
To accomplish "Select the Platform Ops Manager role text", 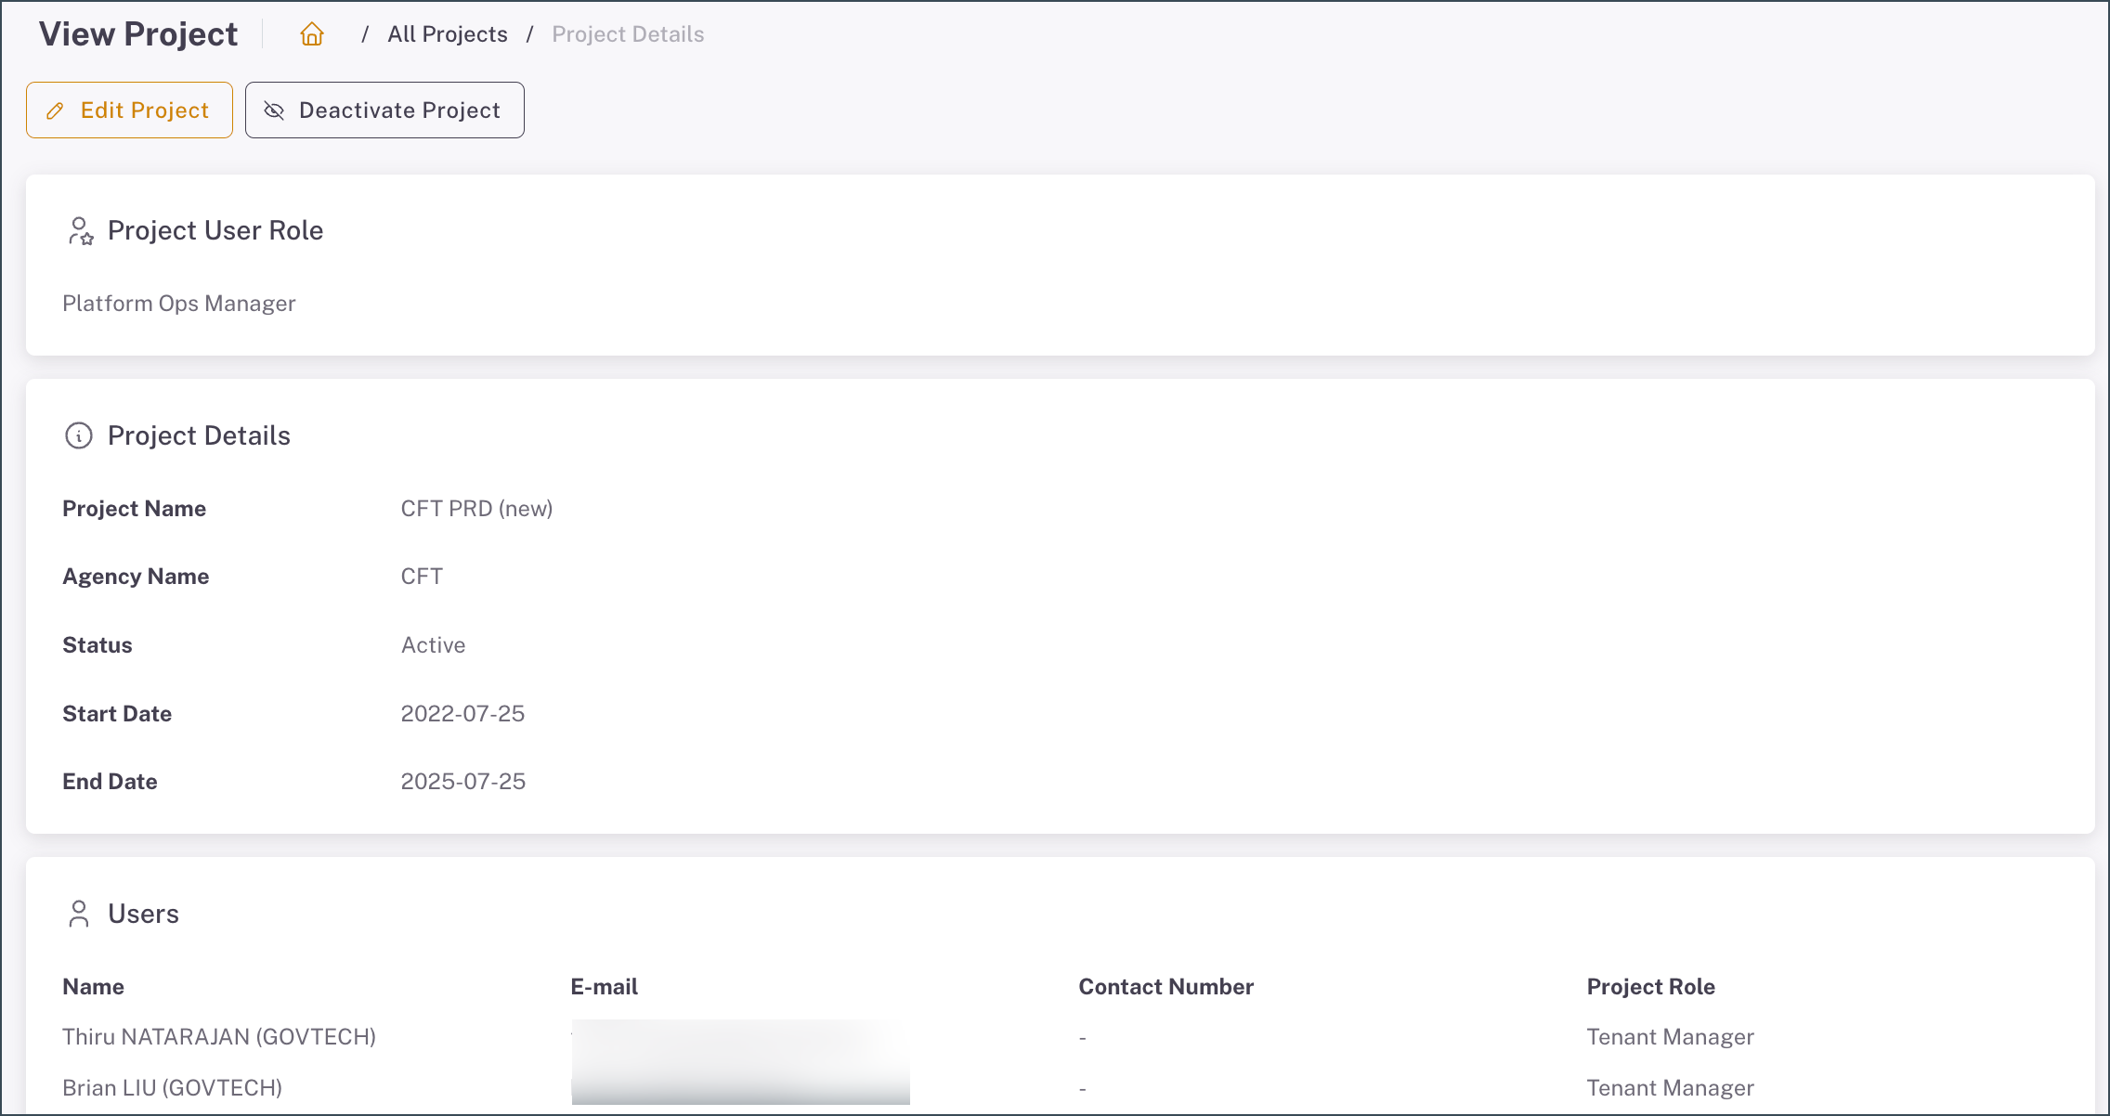I will (x=178, y=304).
